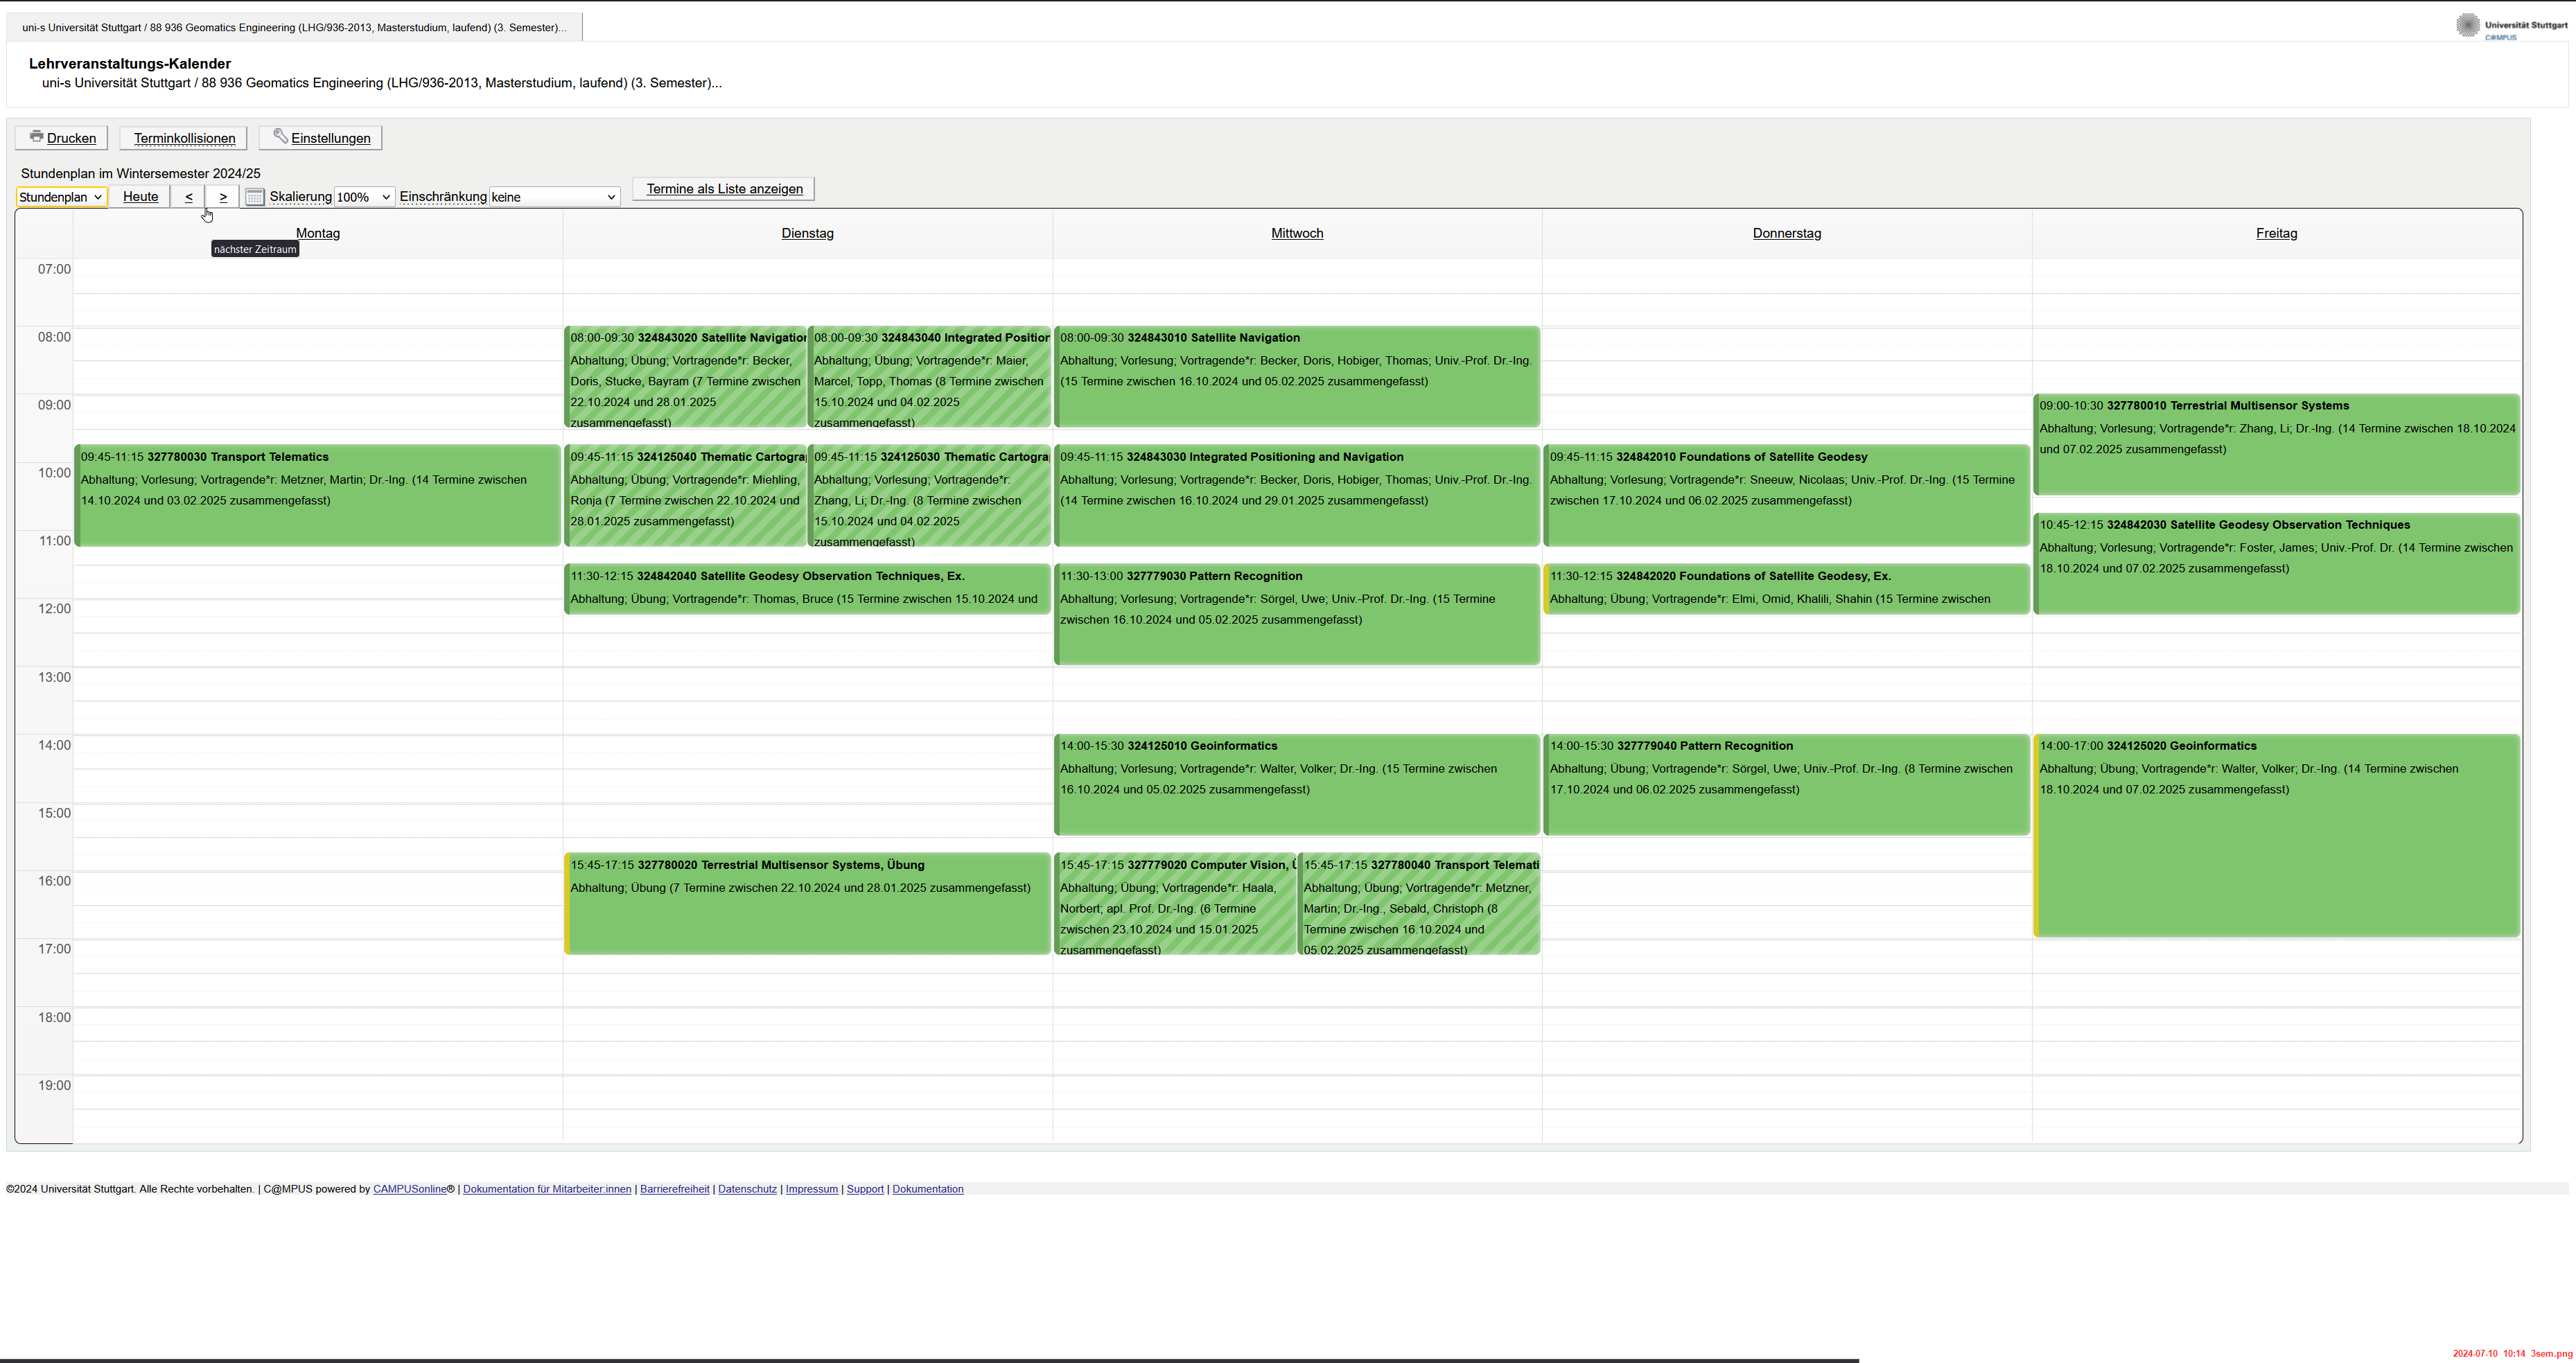Click the 12:00 time label
This screenshot has width=2576, height=1363.
click(x=54, y=608)
